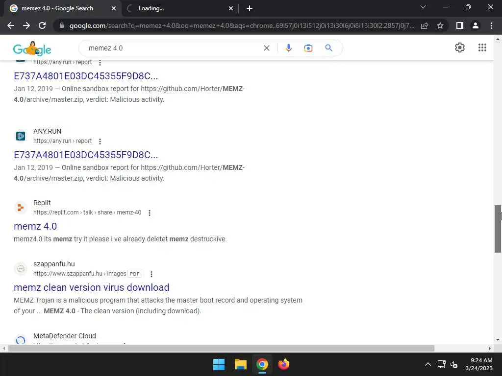Open the Chrome side panel
Image resolution: width=502 pixels, height=376 pixels.
pos(460,25)
